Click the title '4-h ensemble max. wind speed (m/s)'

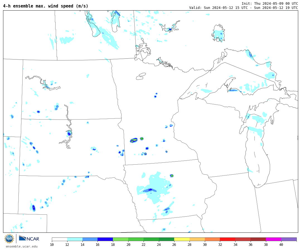pyautogui.click(x=45, y=6)
